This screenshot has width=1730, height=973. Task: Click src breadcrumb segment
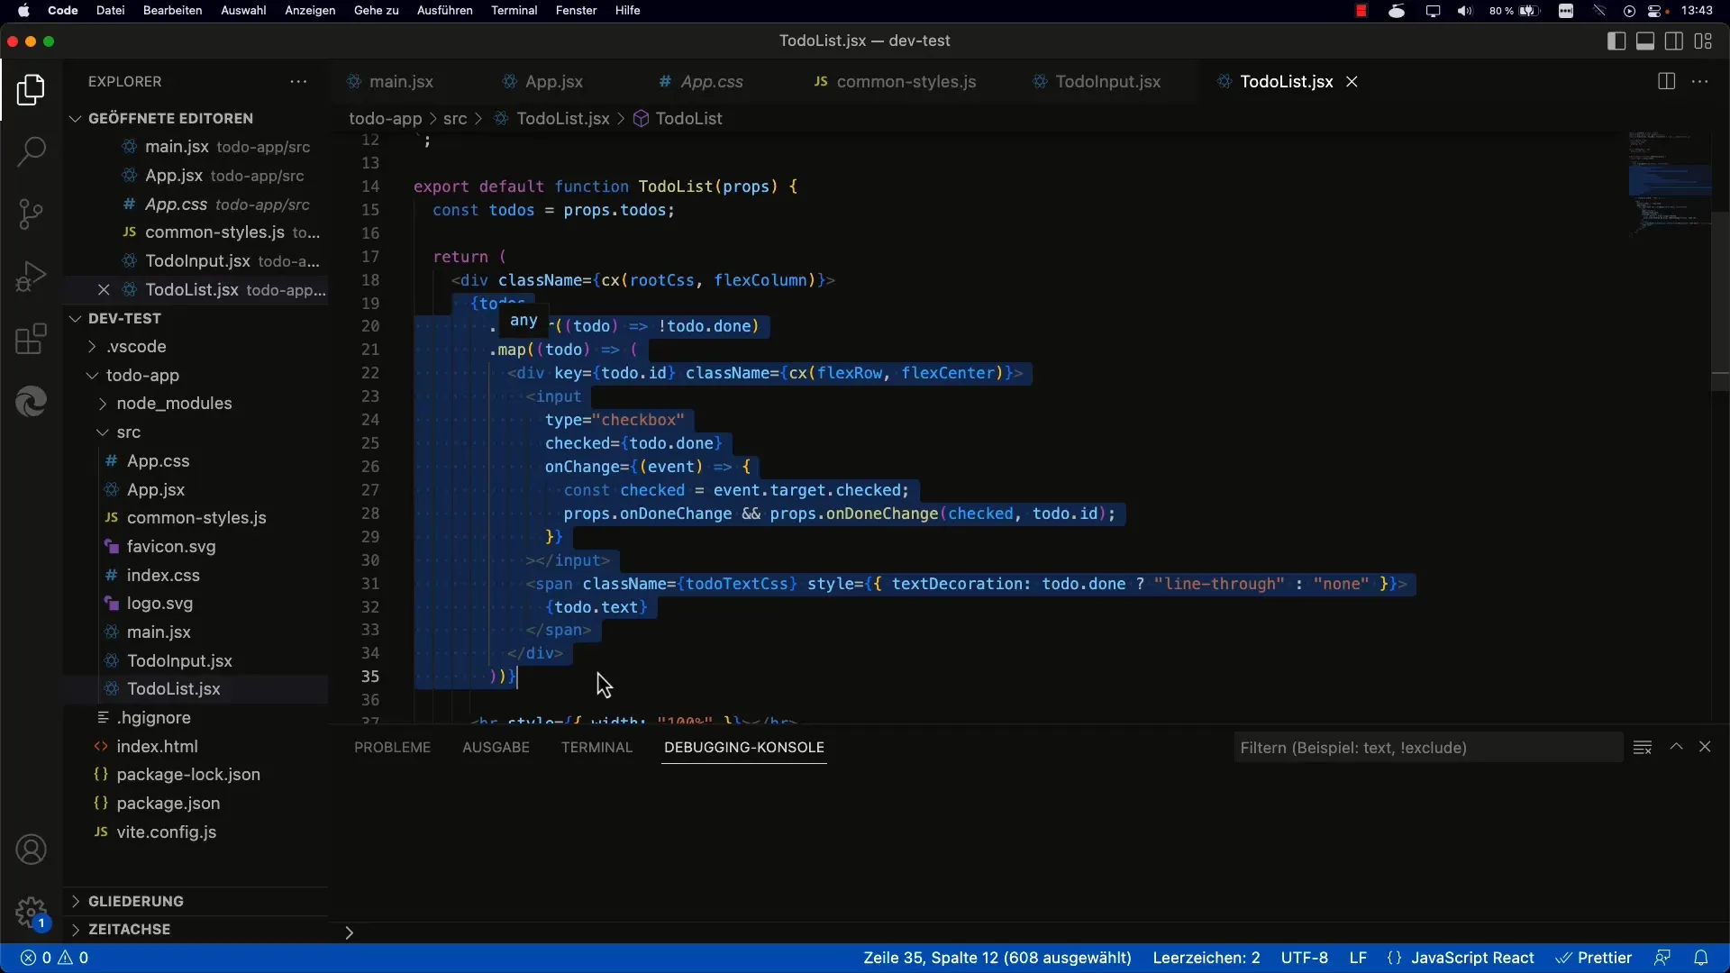(x=455, y=118)
